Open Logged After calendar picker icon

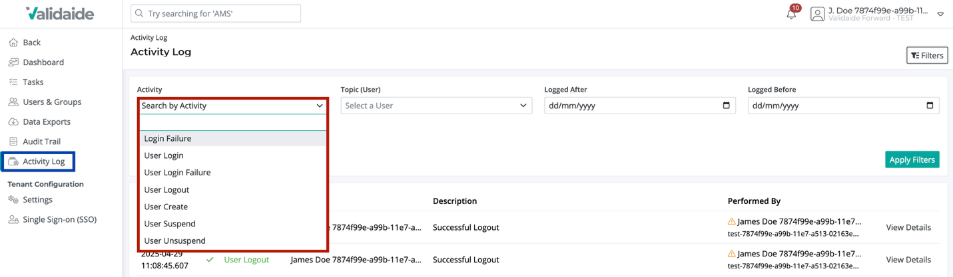coord(727,105)
